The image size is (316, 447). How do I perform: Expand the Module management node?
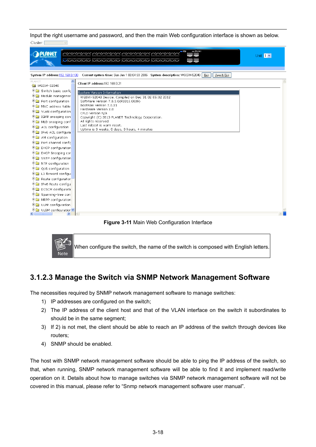coord(33,96)
